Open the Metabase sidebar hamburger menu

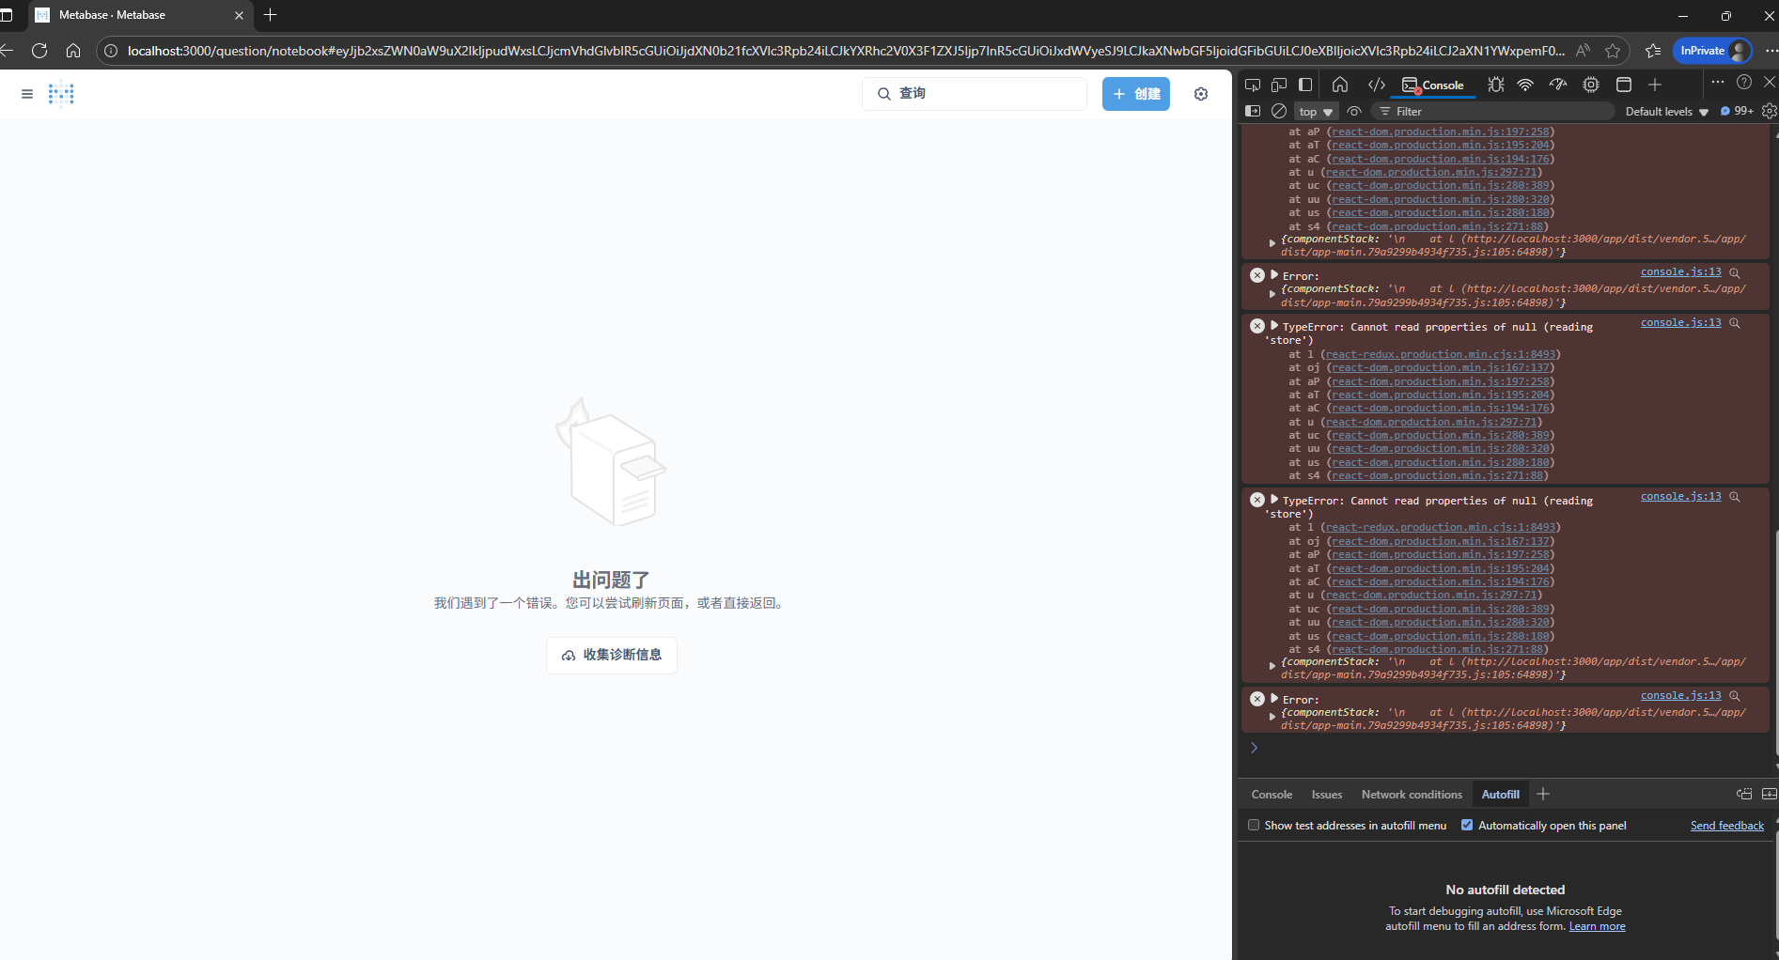coord(27,94)
